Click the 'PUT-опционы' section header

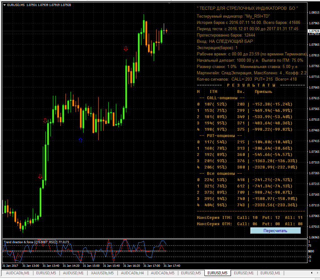click(221, 136)
